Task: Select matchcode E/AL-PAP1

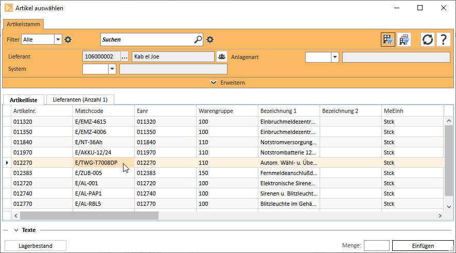Action: (x=103, y=193)
